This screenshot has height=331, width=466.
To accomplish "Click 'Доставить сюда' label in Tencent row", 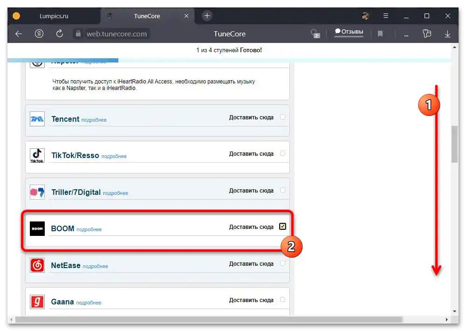I will 251,117.
